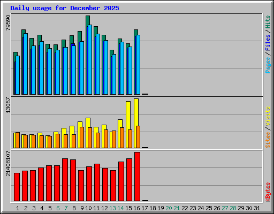
Task: Click the 79590 axis value
Action: (x=8, y=22)
